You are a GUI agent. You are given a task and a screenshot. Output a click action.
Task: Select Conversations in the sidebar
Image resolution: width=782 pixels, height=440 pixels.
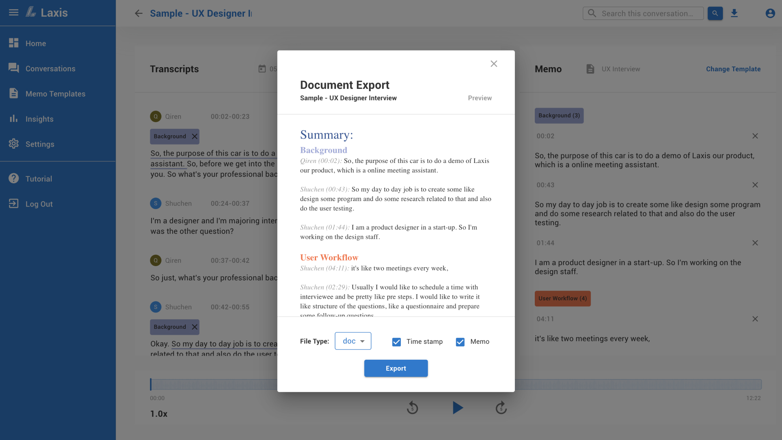coord(50,68)
